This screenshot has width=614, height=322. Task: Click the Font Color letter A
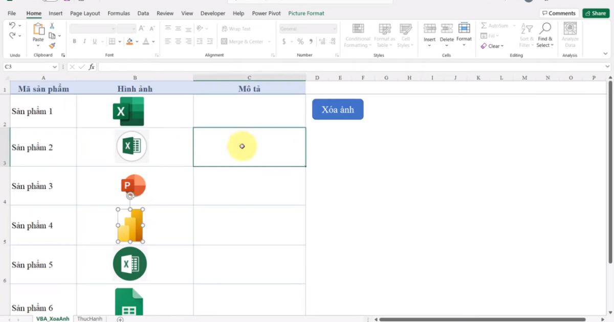pos(146,41)
